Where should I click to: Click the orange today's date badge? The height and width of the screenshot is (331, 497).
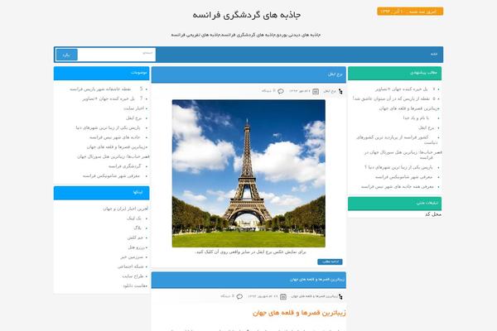(410, 12)
